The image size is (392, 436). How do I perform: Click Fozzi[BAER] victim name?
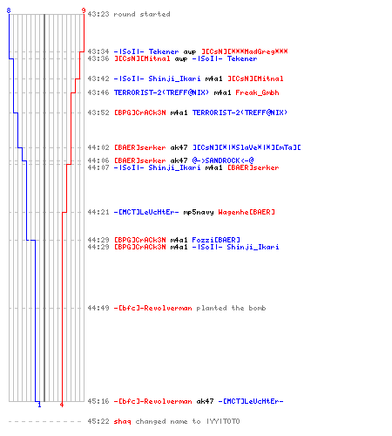coord(216,240)
